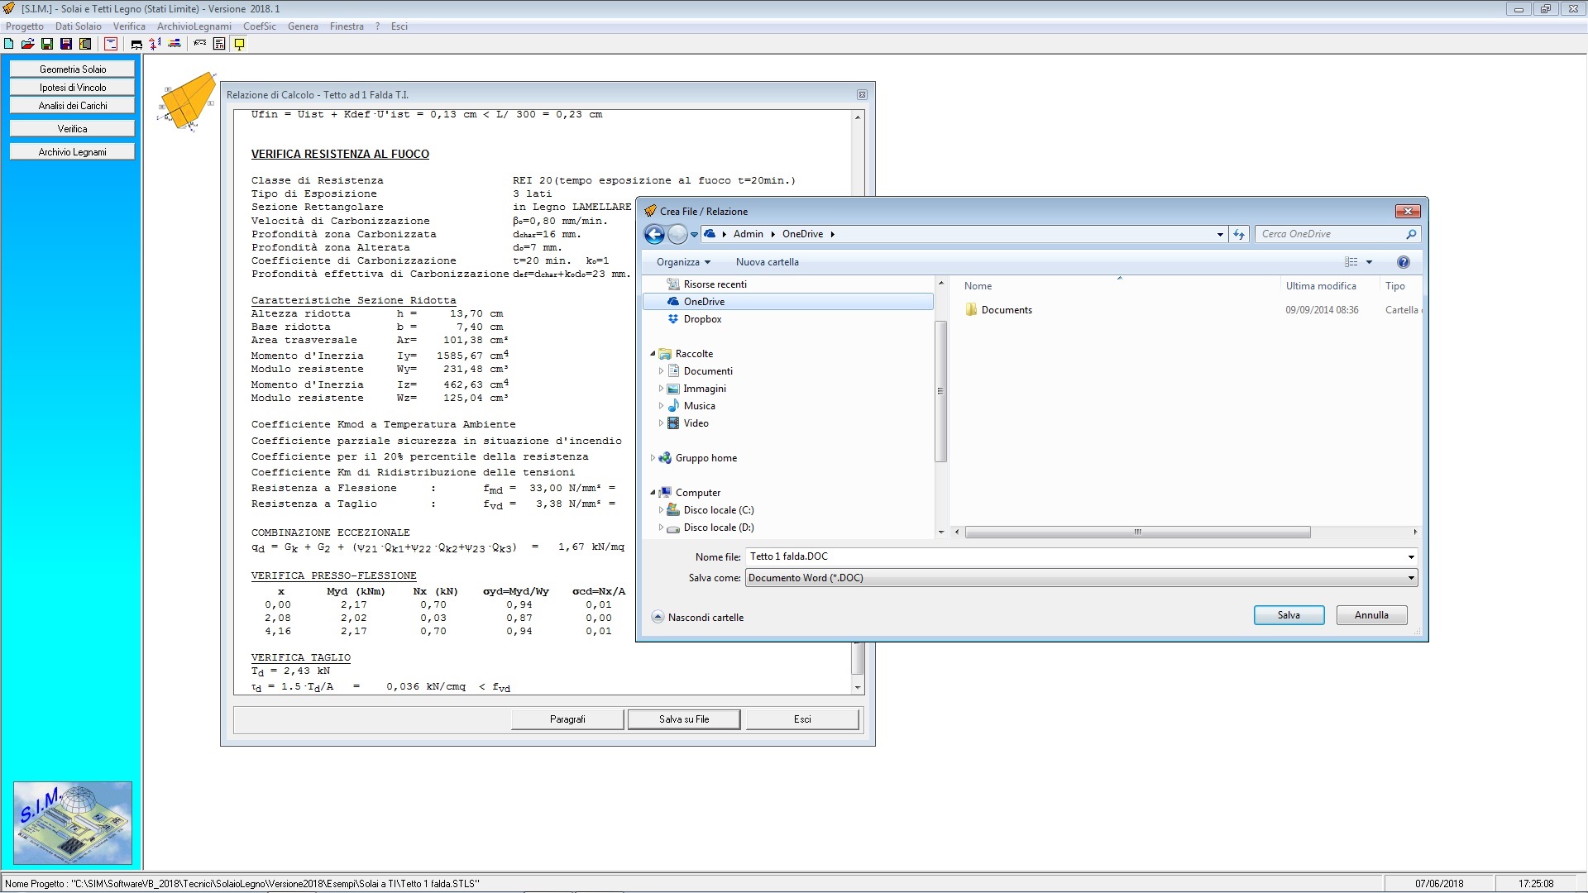Click the Nuova cartella button
The image size is (1588, 893).
767,262
